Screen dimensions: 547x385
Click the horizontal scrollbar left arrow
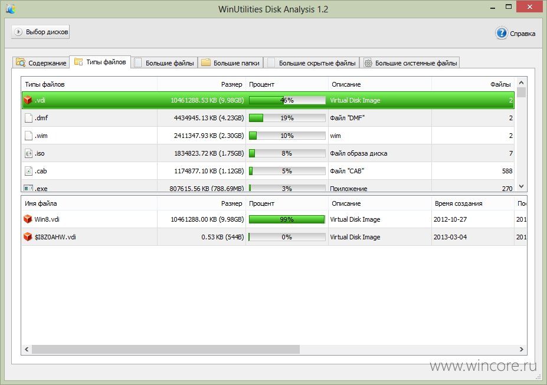[27, 349]
